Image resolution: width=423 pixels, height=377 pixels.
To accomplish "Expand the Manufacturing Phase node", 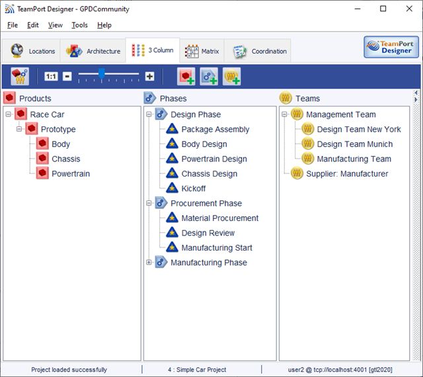I will tap(149, 262).
